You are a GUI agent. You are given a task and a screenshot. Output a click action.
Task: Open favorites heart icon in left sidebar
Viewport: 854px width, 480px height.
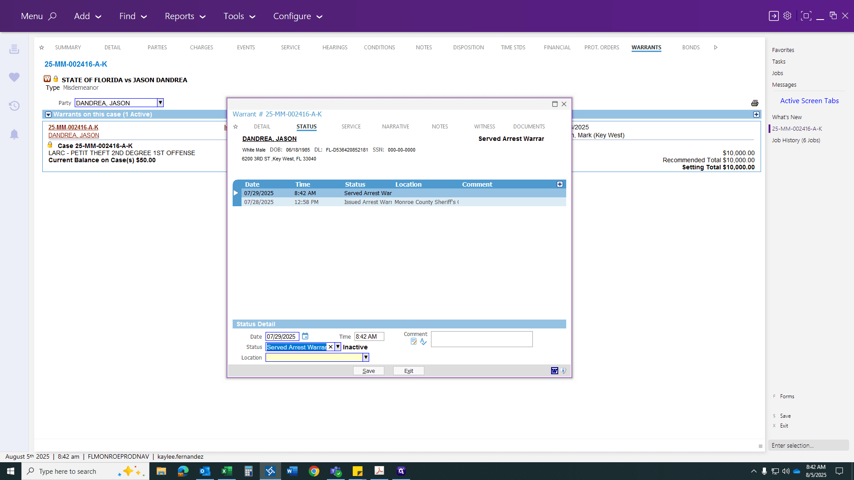(x=14, y=77)
